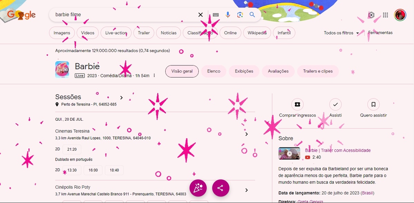Toggle Quero assistir bookmark

point(373,104)
